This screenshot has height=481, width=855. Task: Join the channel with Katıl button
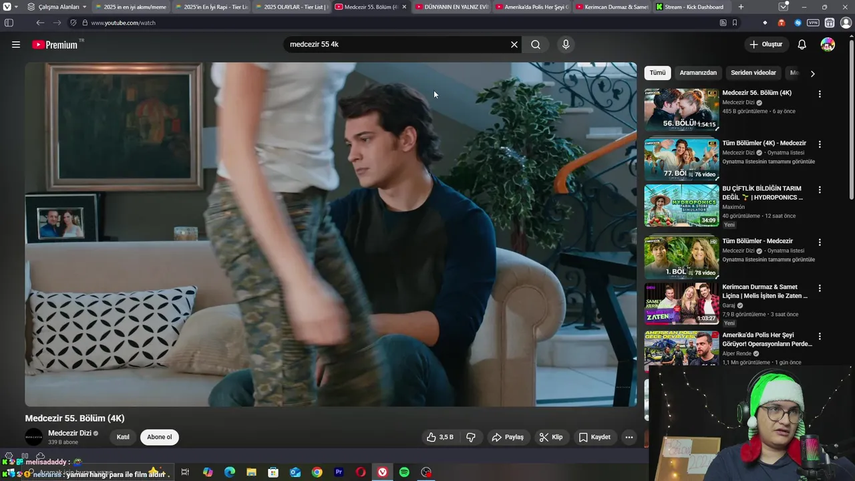[123, 437]
